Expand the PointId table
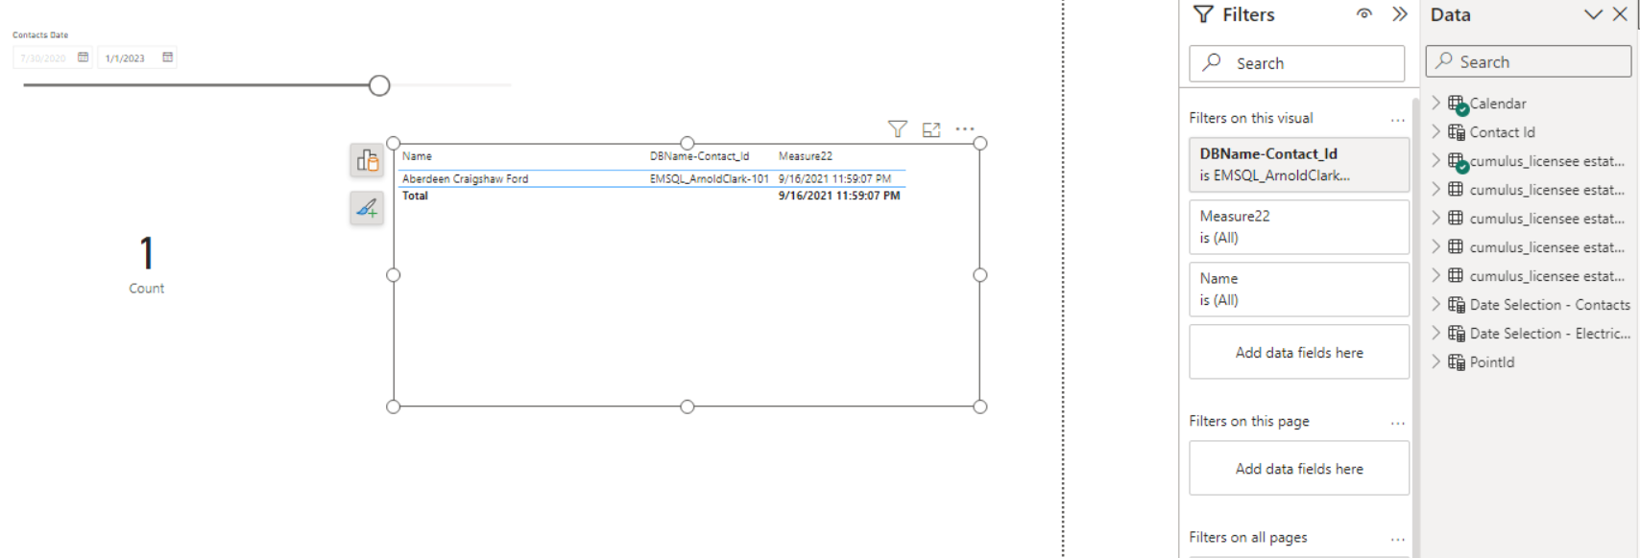The width and height of the screenshot is (1640, 558). [x=1436, y=361]
